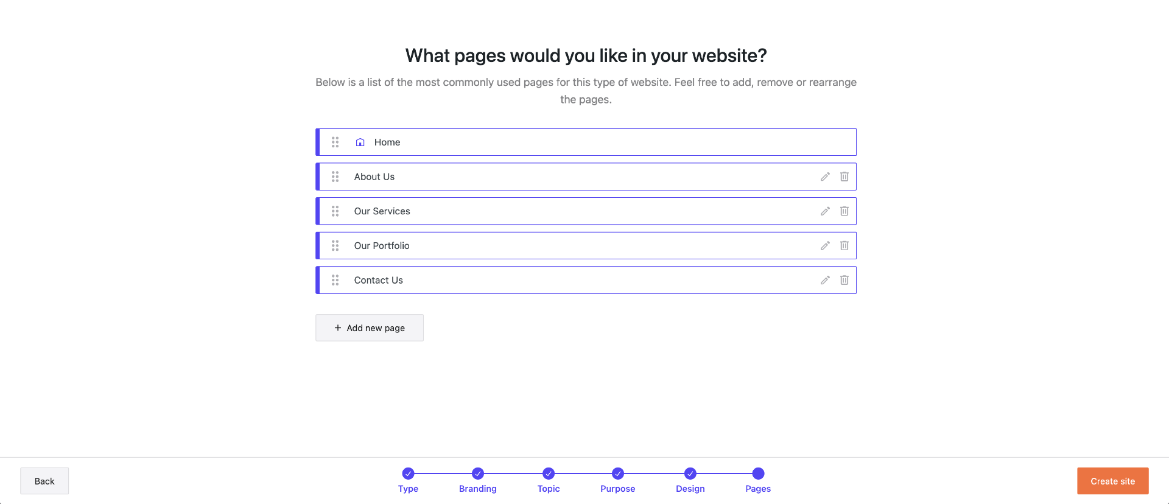Click the Create site button

[x=1112, y=481]
